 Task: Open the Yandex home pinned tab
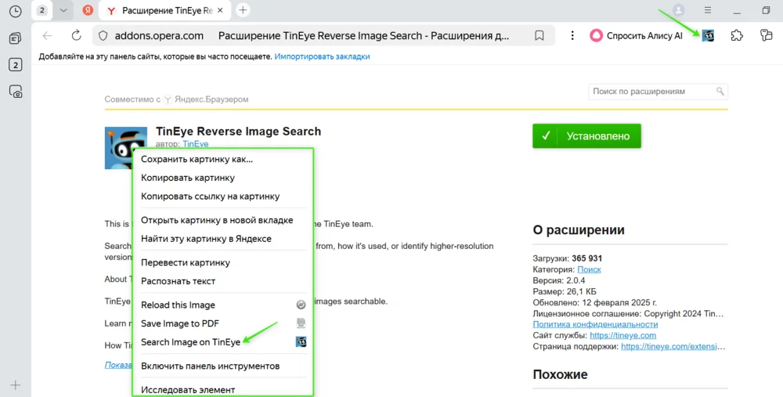(x=88, y=10)
